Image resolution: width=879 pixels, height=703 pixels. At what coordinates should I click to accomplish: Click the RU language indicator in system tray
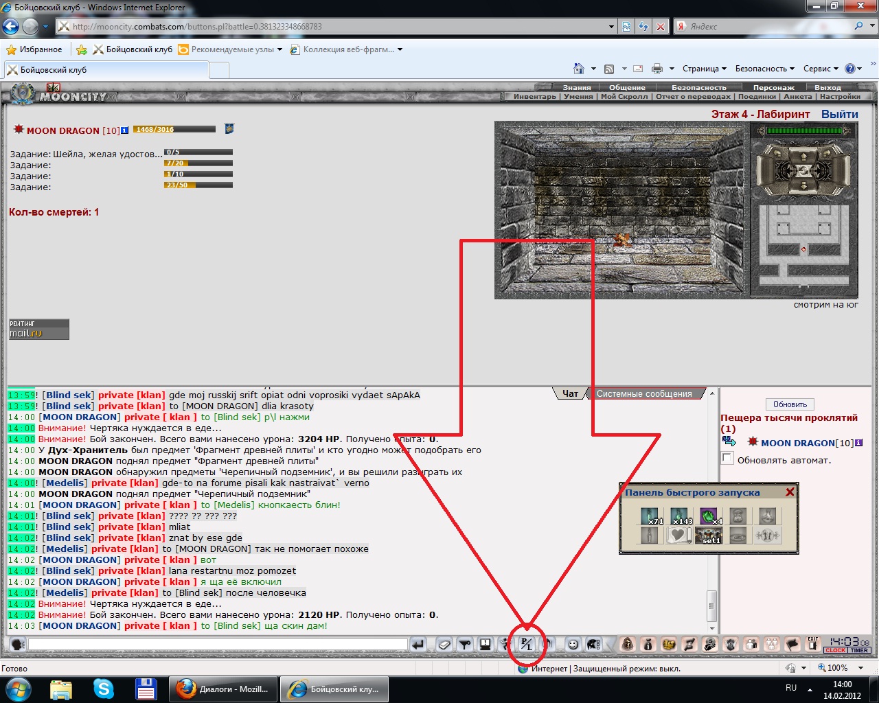pos(791,688)
